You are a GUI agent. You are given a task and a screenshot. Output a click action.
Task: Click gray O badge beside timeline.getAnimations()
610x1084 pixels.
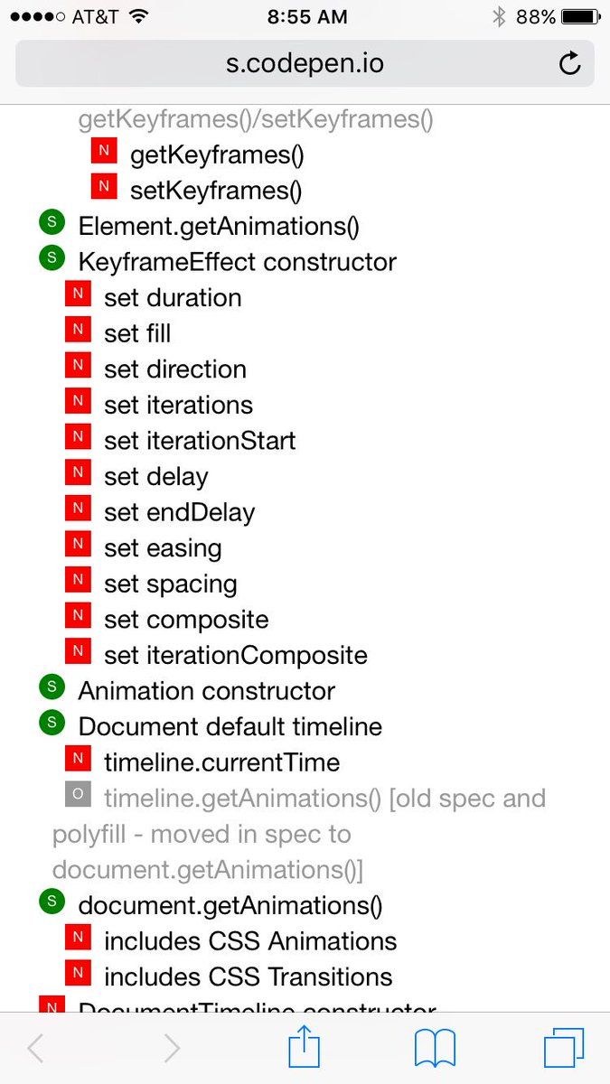[78, 795]
